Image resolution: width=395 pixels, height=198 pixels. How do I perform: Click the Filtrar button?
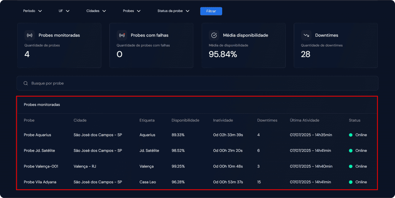pyautogui.click(x=211, y=11)
